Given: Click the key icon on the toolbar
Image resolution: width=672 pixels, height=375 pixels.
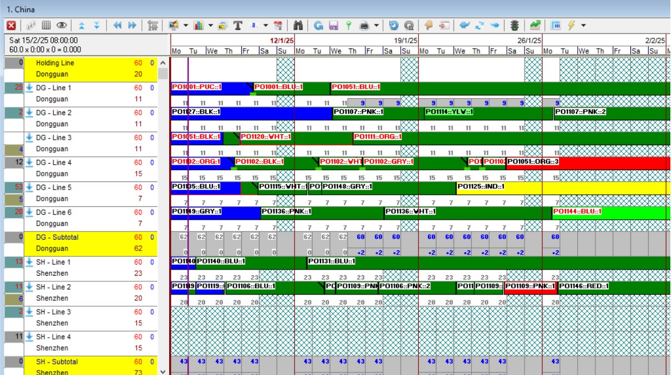Looking at the screenshot, I should click(350, 24).
